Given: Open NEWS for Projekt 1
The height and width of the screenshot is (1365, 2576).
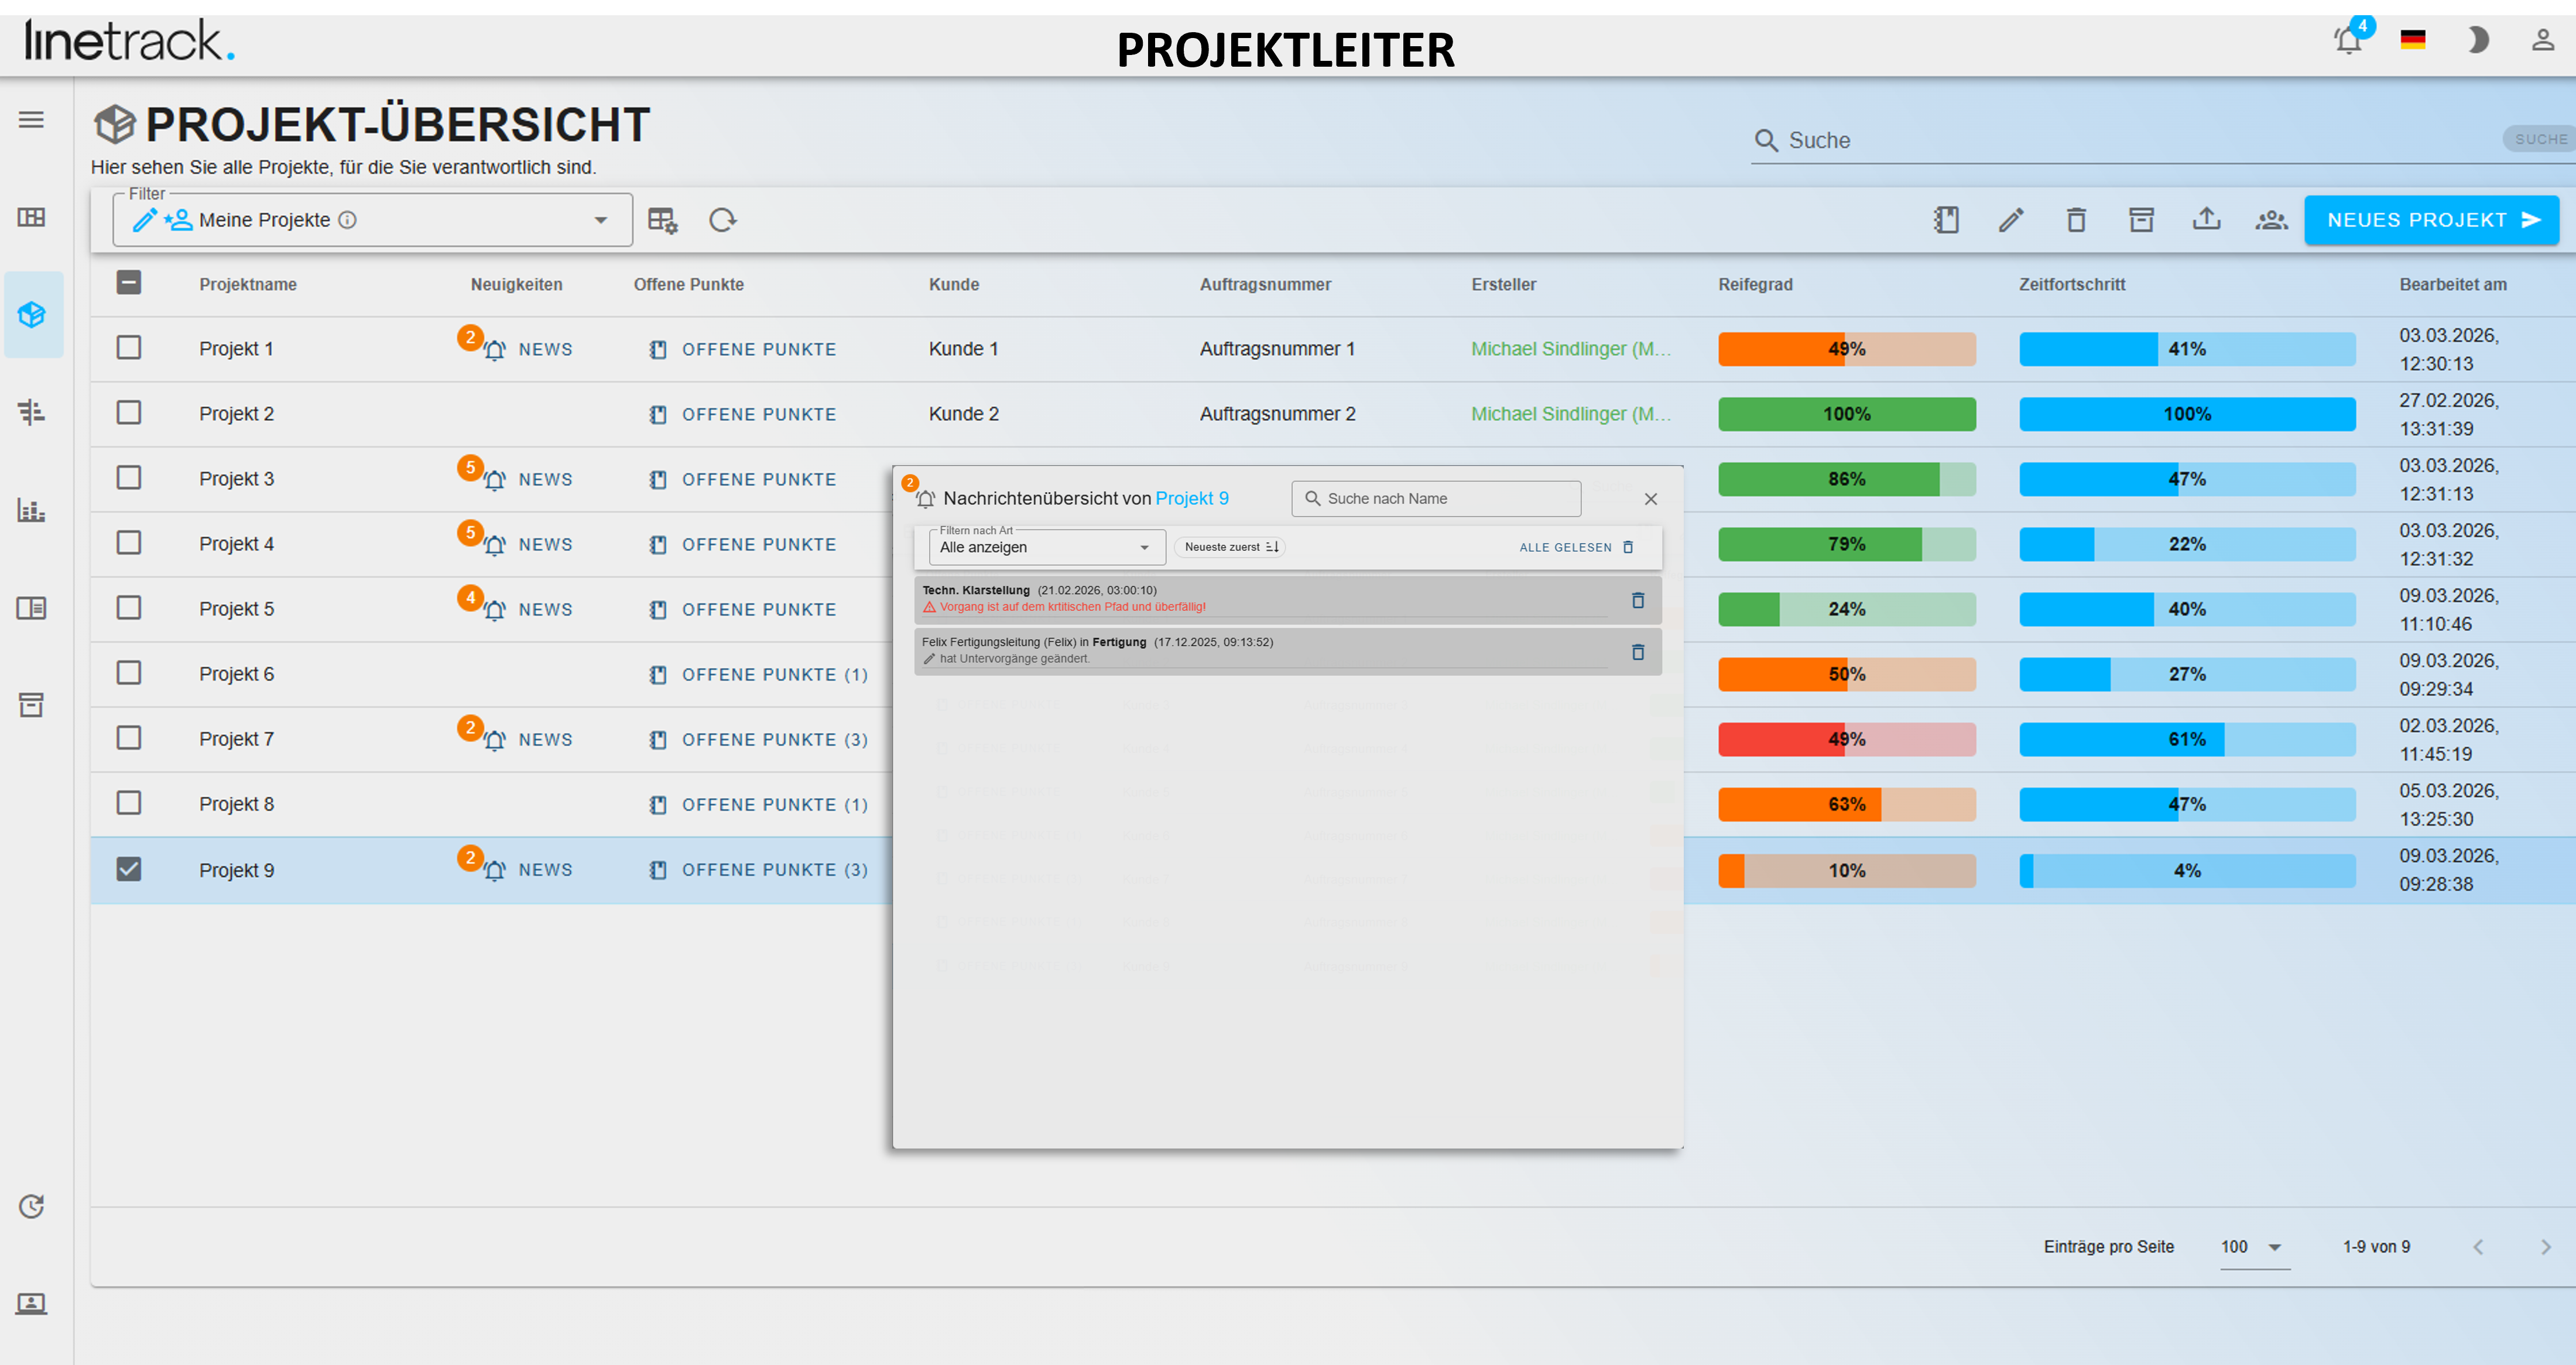Looking at the screenshot, I should (x=528, y=349).
